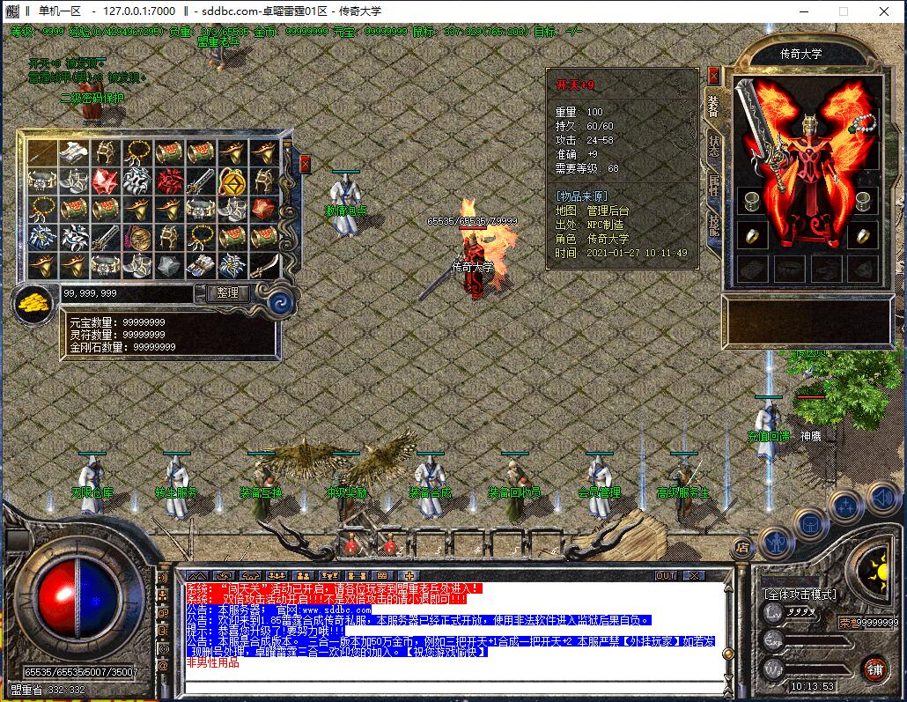Click the 金刚石数量 count line

point(122,347)
